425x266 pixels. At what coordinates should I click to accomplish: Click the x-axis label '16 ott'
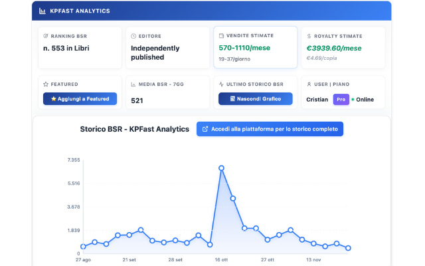221,260
